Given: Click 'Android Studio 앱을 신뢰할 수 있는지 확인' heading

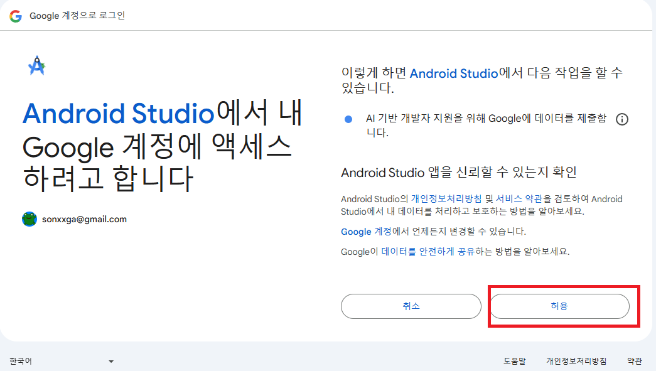Looking at the screenshot, I should coord(459,173).
